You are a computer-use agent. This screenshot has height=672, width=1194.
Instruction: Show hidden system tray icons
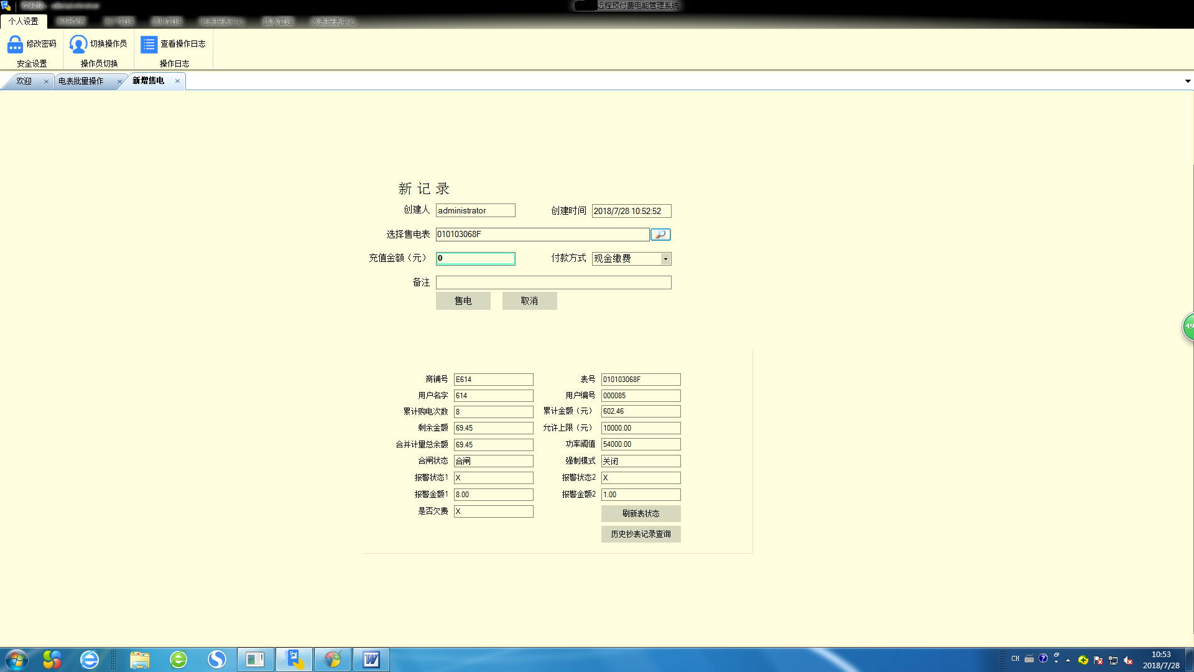1068,660
